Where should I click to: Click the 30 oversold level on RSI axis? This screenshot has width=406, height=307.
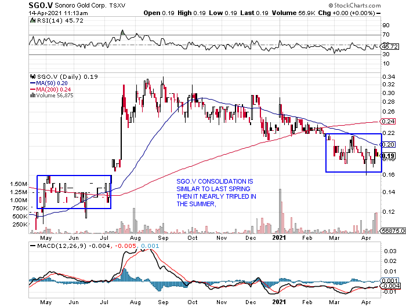click(x=386, y=54)
